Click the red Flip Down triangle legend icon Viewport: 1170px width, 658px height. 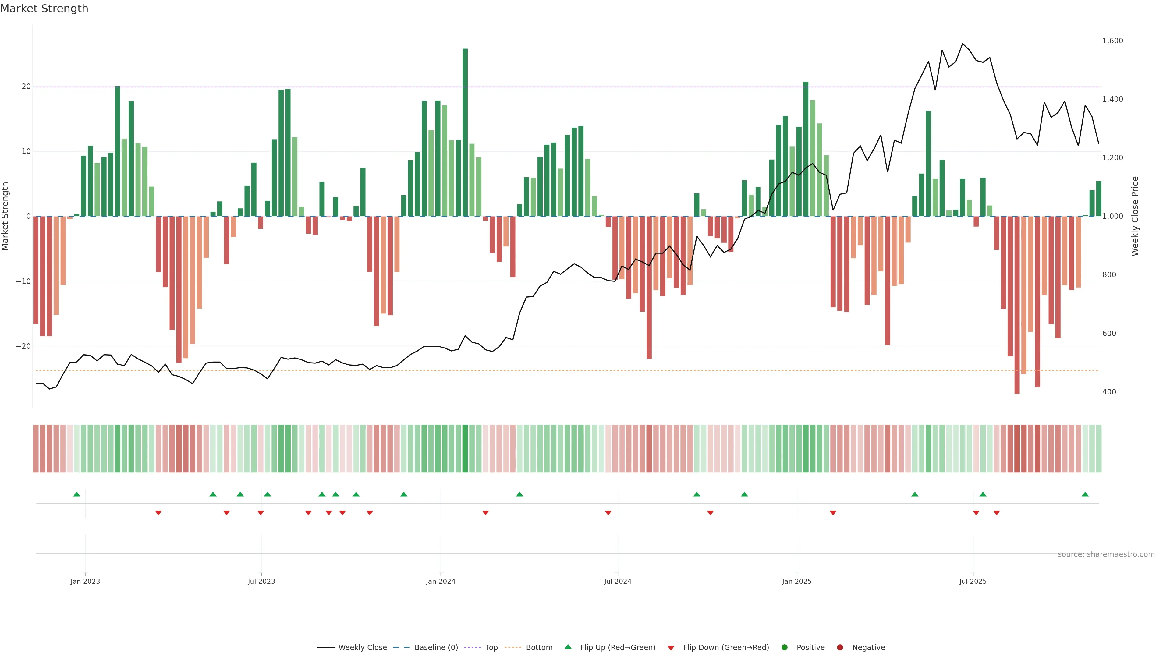click(x=671, y=648)
